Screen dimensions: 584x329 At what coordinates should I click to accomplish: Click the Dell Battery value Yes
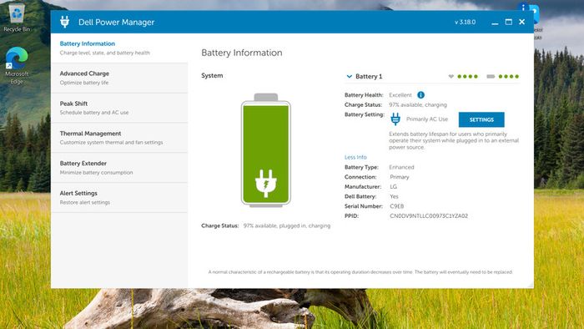(x=394, y=196)
